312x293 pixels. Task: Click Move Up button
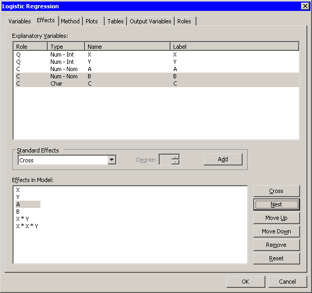pyautogui.click(x=276, y=218)
